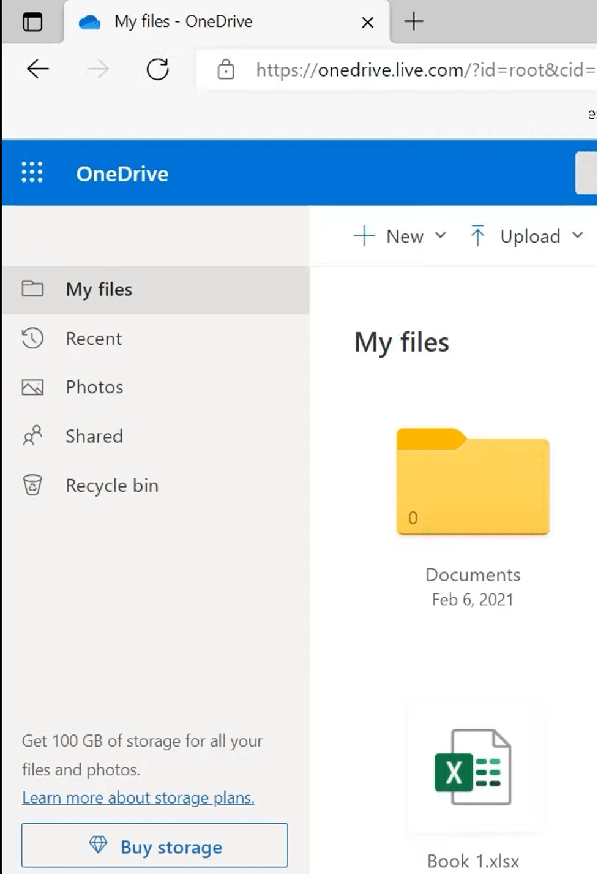Click the diamond icon on Buy storage
This screenshot has height=874, width=598.
pyautogui.click(x=98, y=845)
